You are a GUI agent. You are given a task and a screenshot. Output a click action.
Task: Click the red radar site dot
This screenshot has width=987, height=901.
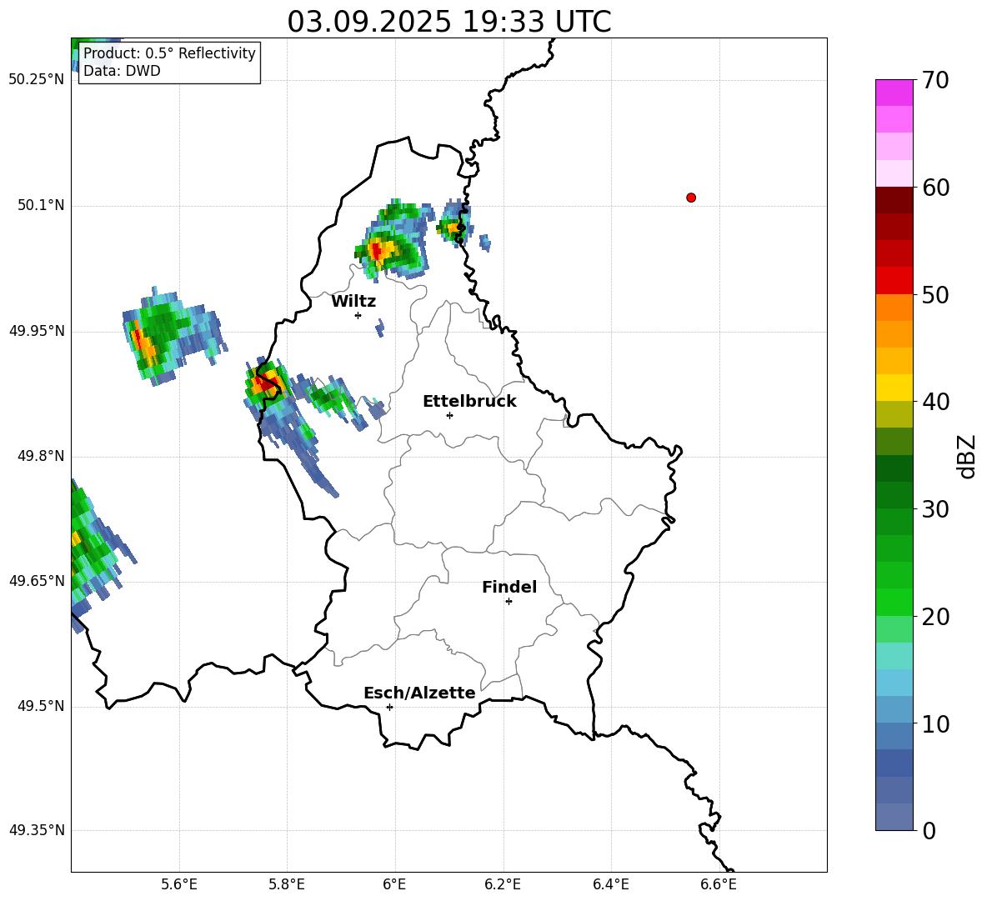point(691,198)
